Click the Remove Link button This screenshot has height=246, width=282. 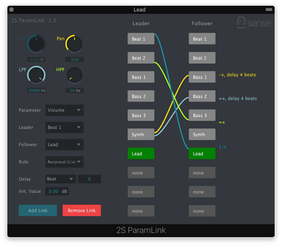coord(82,210)
